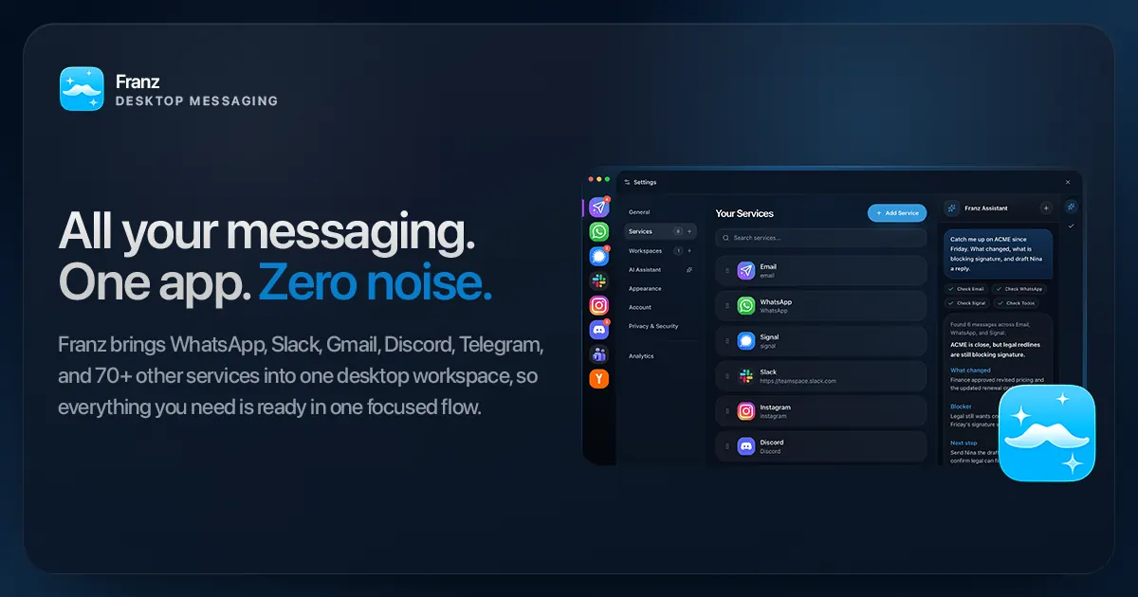The image size is (1138, 597).
Task: Click the Check Todos chip
Action: [x=1017, y=303]
